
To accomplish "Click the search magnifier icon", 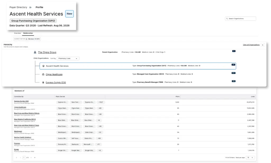I will tap(227, 19).
